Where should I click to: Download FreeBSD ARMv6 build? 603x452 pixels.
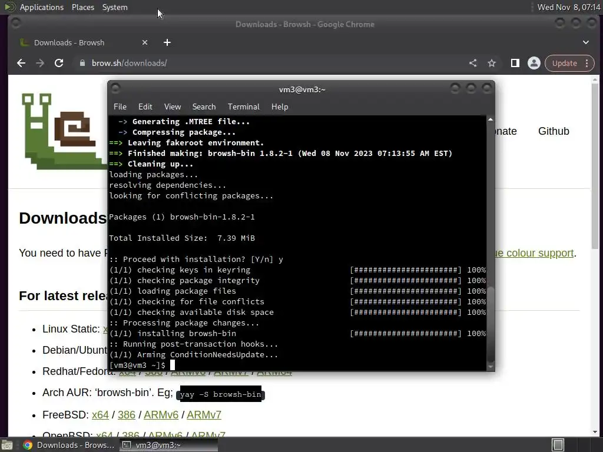click(161, 415)
